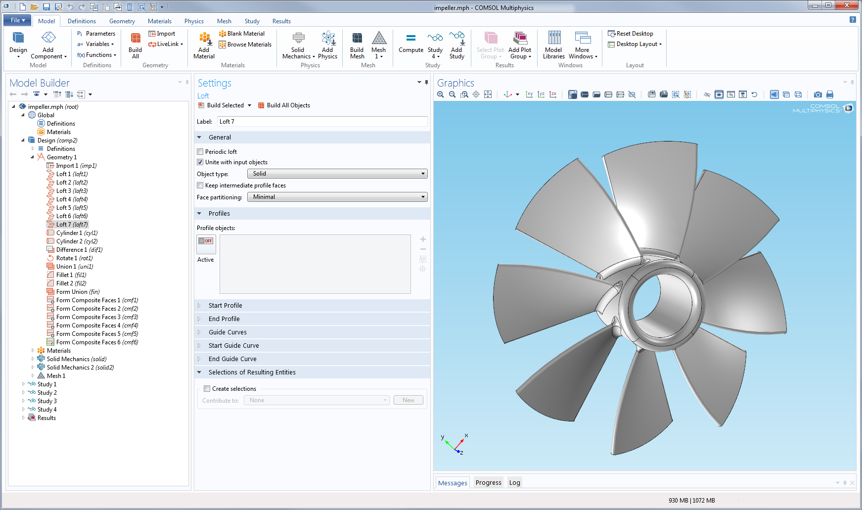
Task: Click the Help question mark icon
Action: pos(853,20)
